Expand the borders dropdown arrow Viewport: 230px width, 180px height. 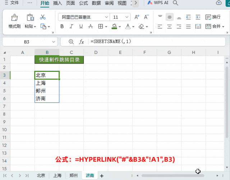pyautogui.click(x=106, y=27)
